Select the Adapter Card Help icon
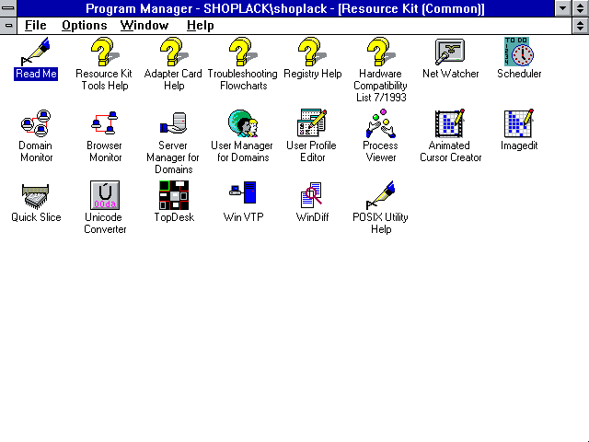This screenshot has height=442, width=589. pos(174,52)
